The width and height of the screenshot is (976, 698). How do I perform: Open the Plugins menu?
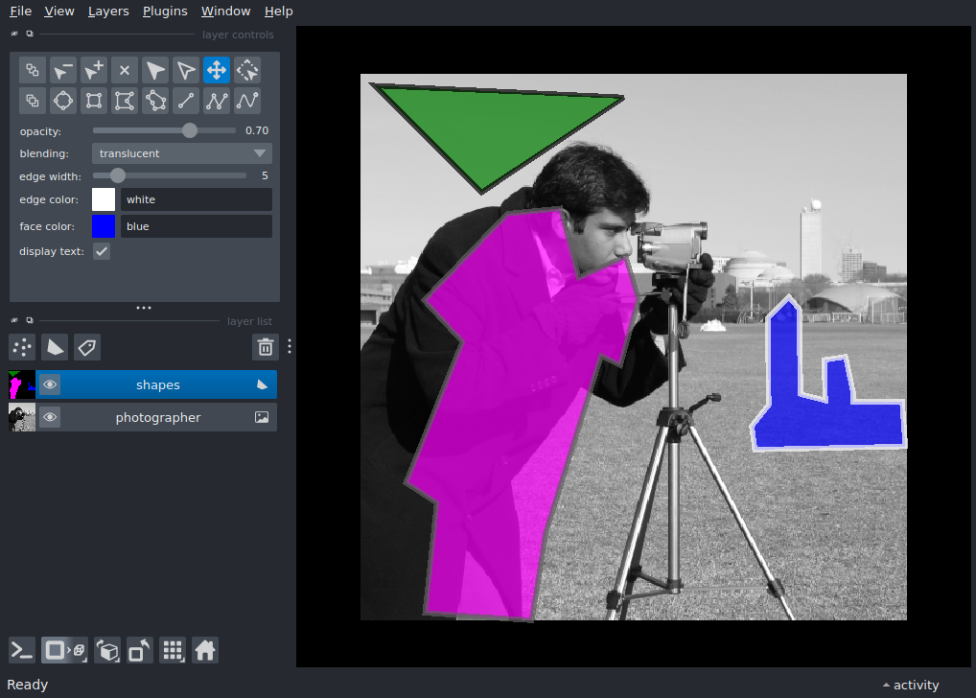[164, 11]
